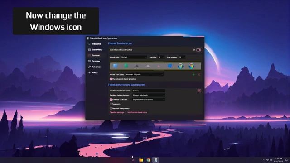Open the Advanced section

point(95,67)
